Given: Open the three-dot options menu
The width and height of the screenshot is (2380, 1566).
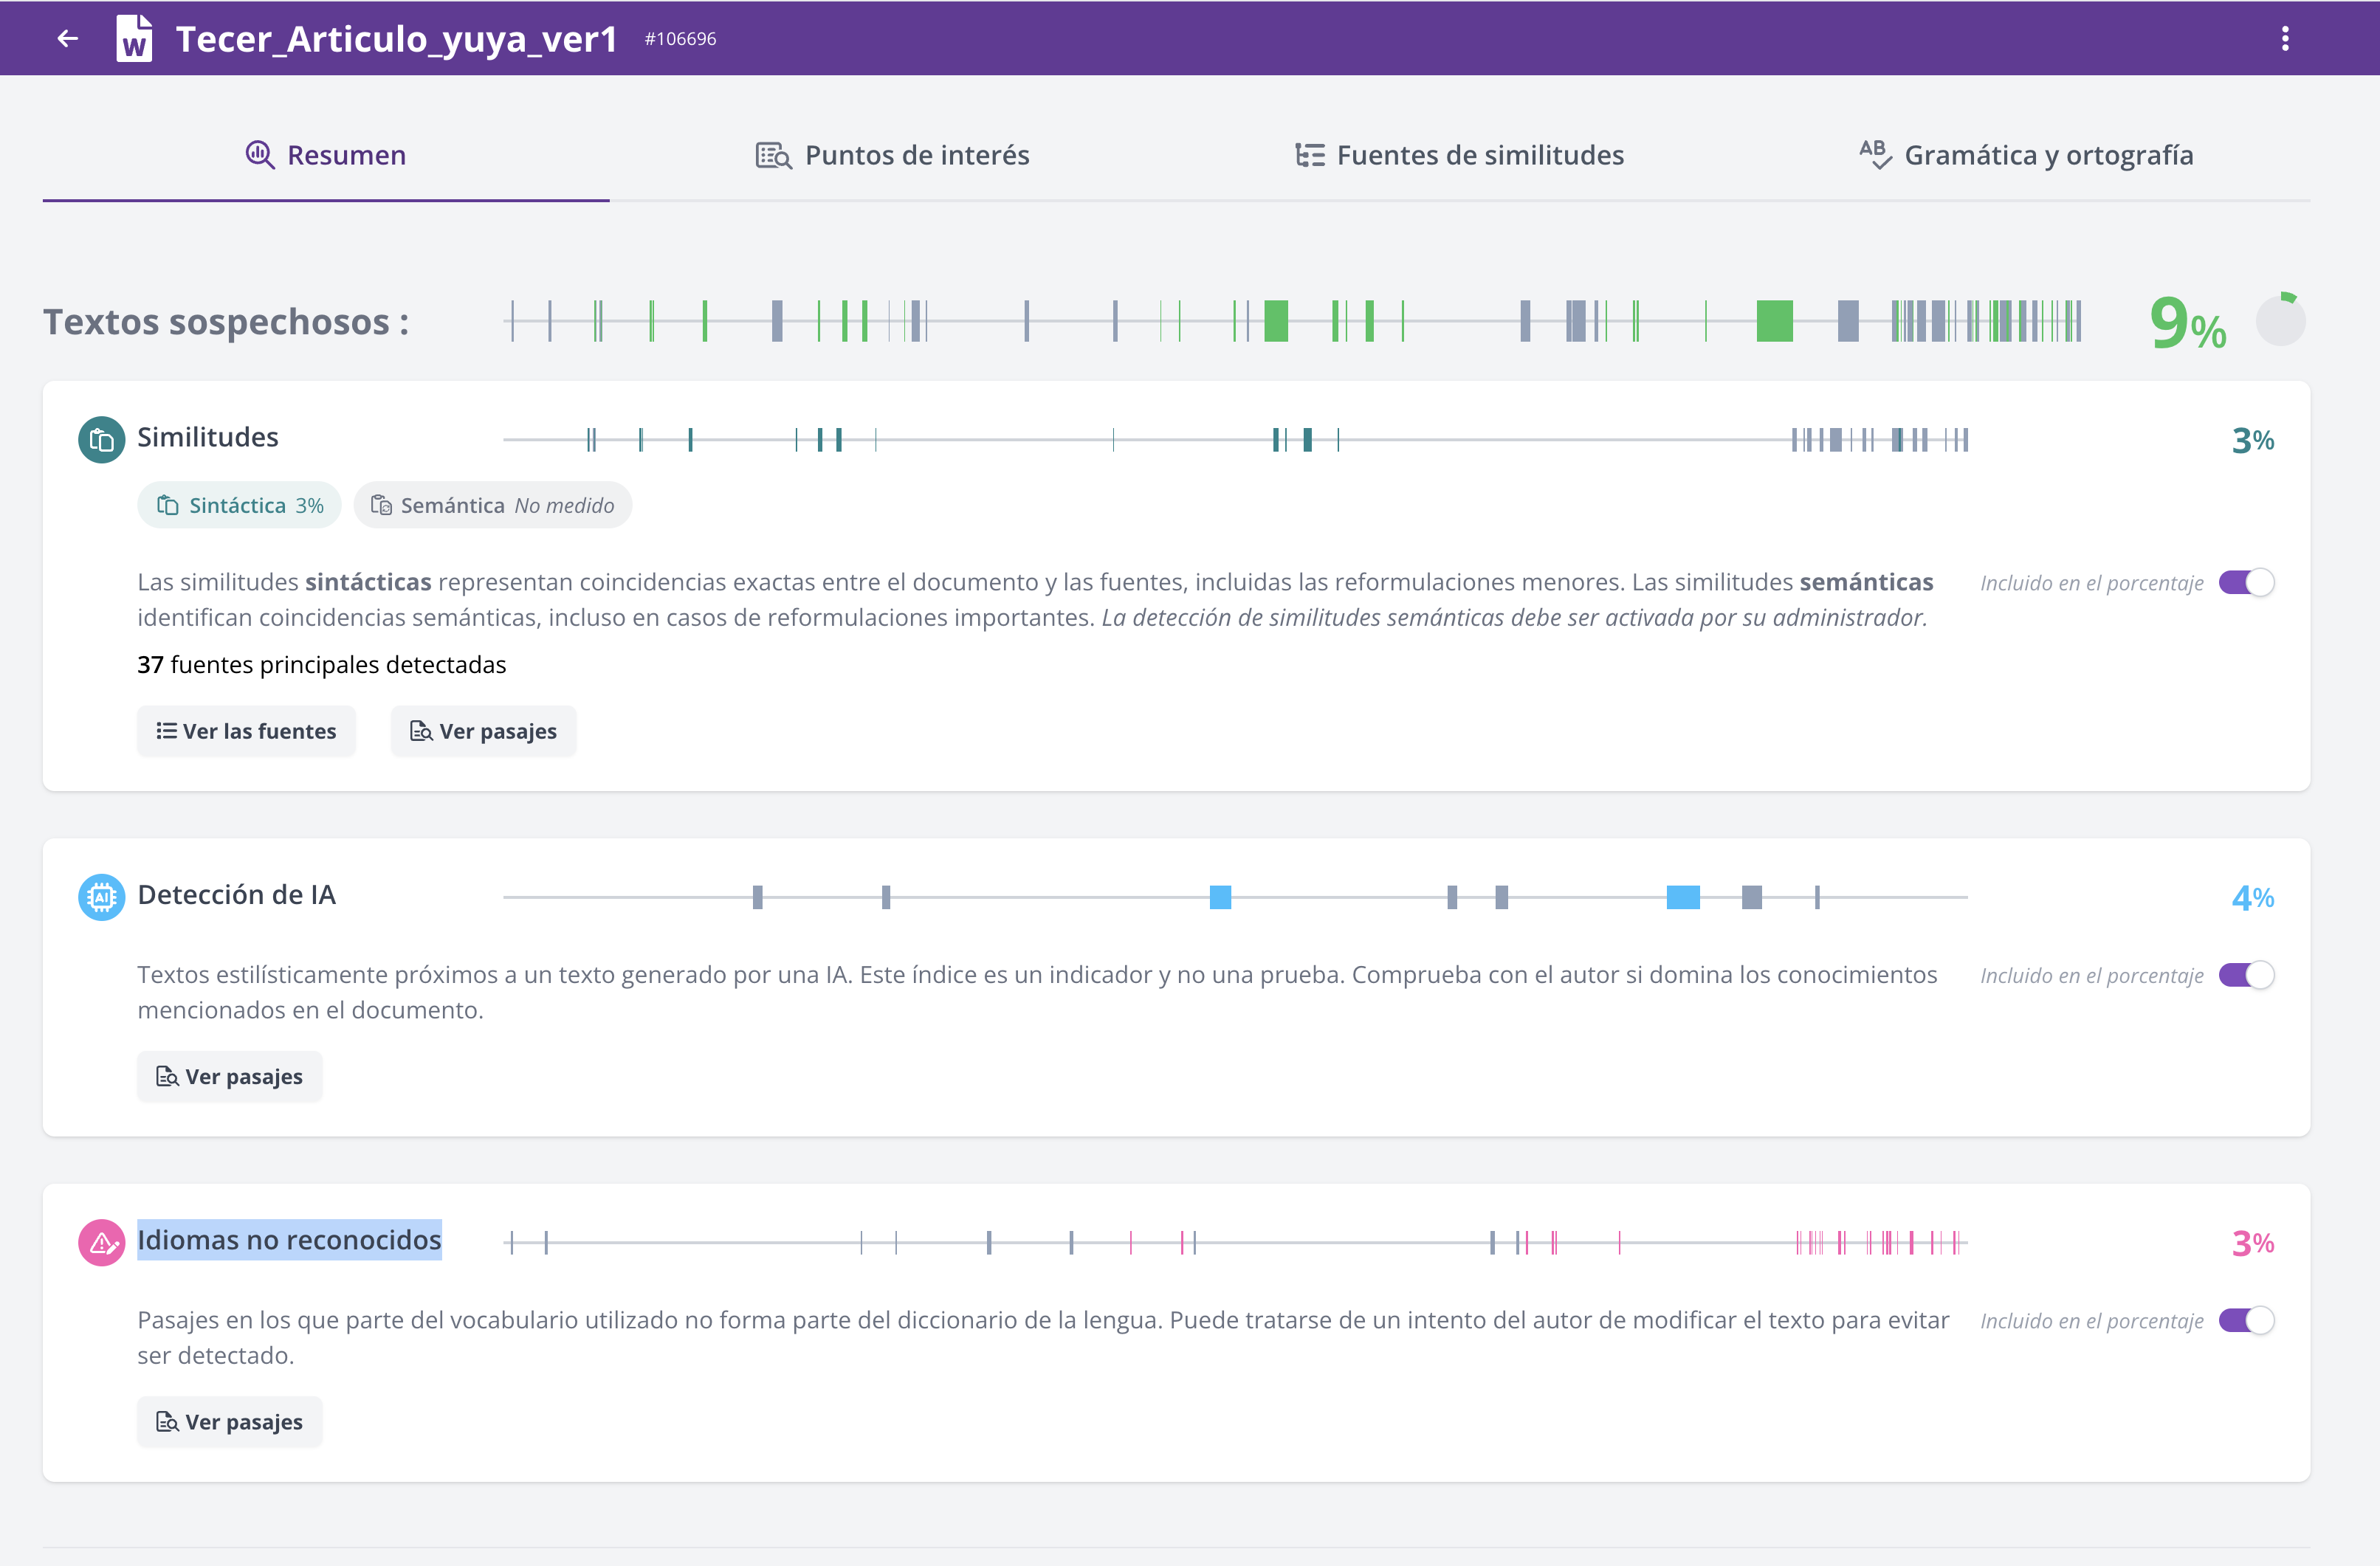Looking at the screenshot, I should 2285,39.
